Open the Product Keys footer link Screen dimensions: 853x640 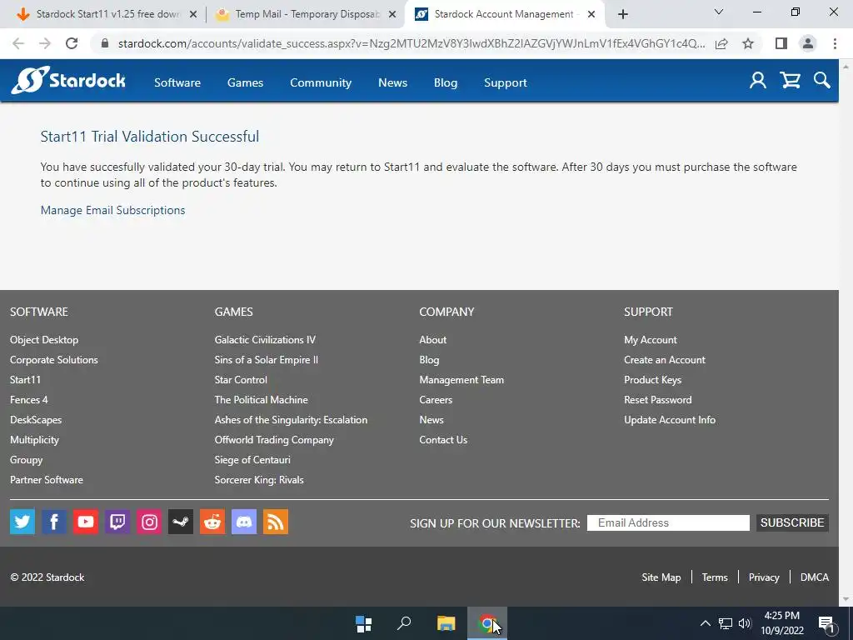[x=653, y=380]
